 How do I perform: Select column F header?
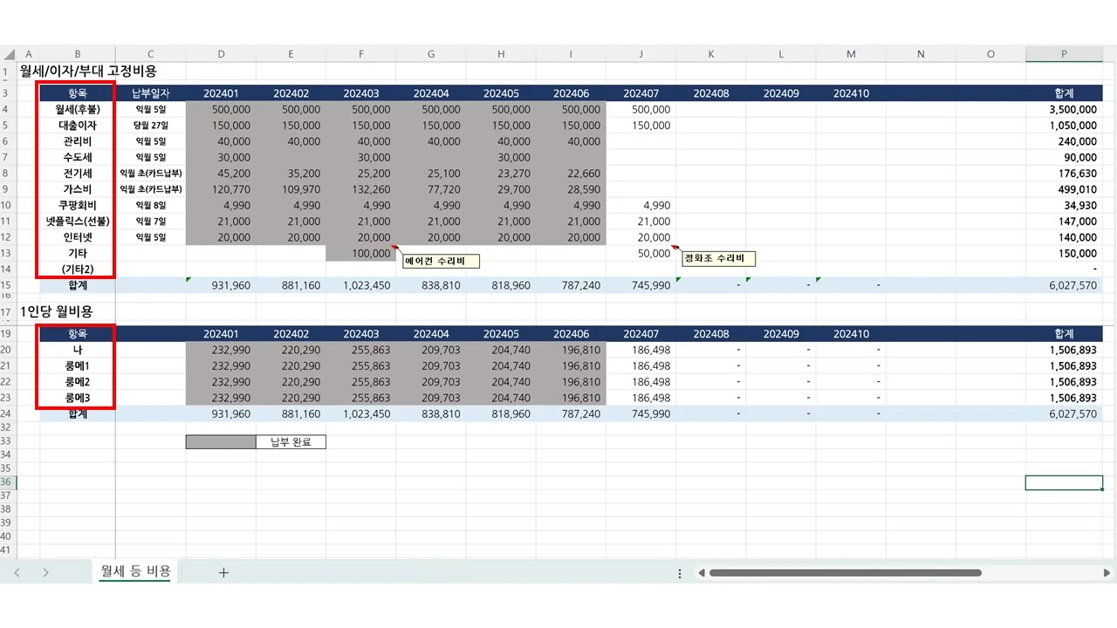coord(360,54)
